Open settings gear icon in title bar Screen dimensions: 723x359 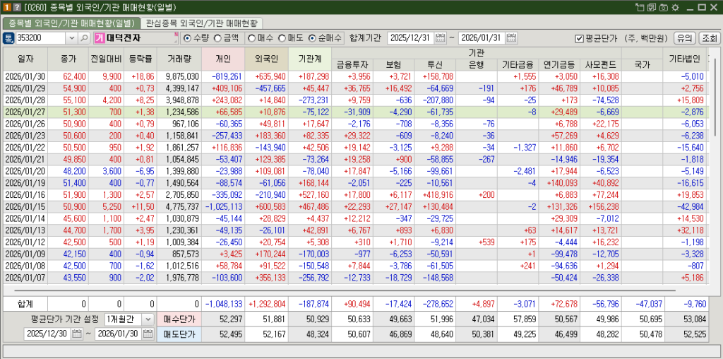coord(675,7)
